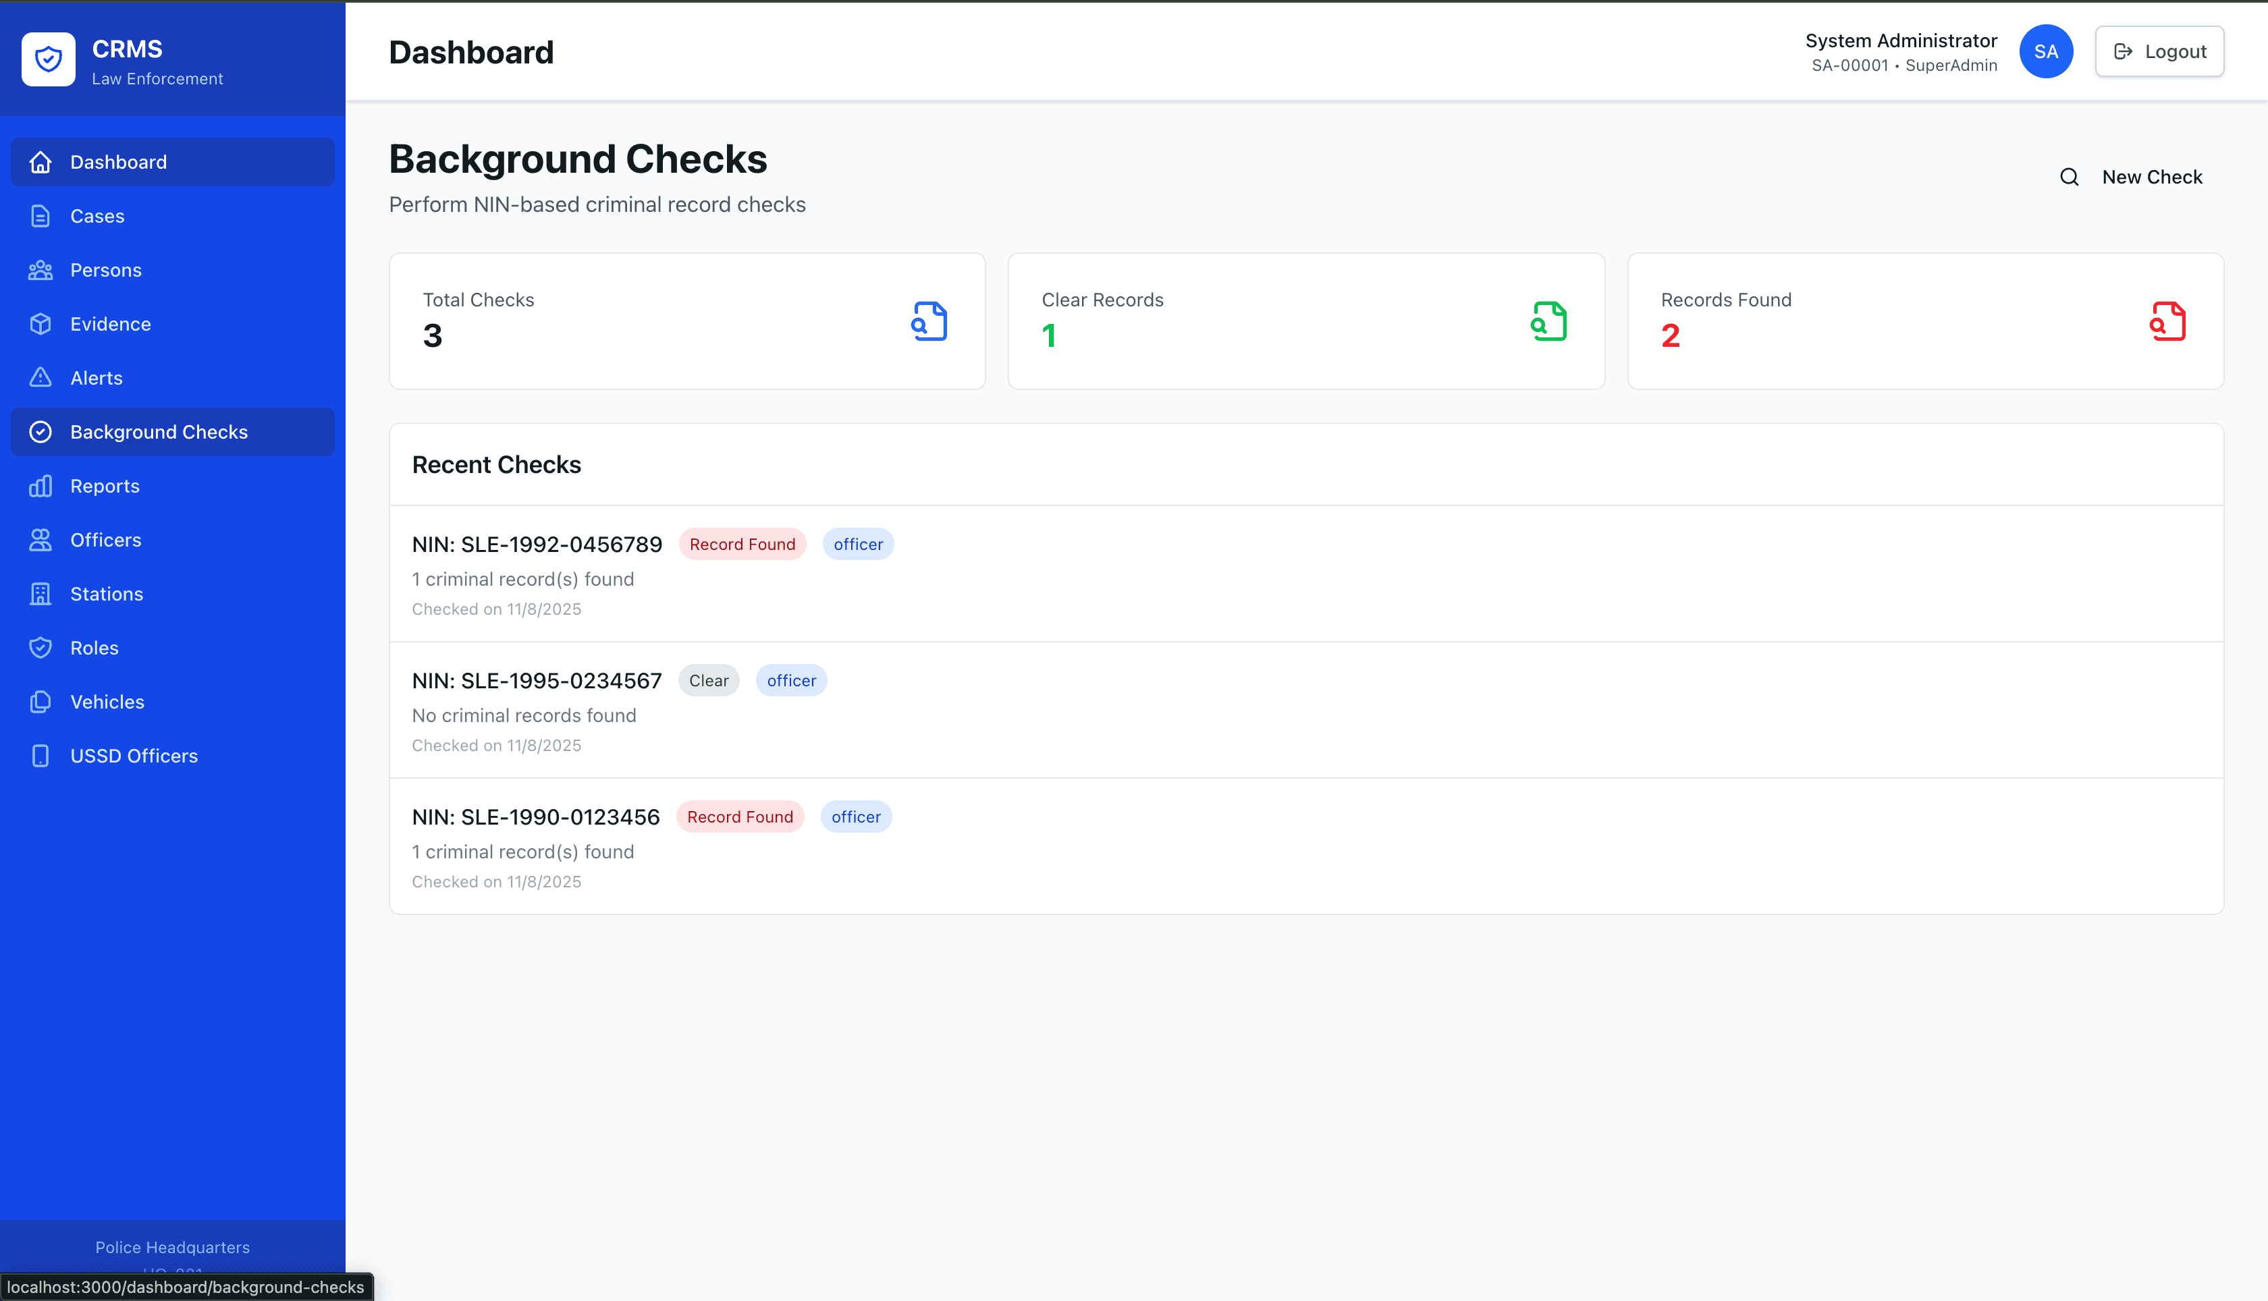Click officer tag on SLE-1990-0123456 row
The height and width of the screenshot is (1301, 2268).
855,816
